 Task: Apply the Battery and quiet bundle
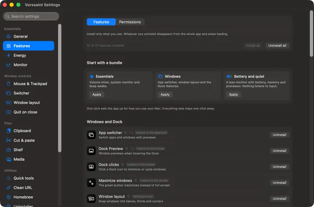(233, 95)
